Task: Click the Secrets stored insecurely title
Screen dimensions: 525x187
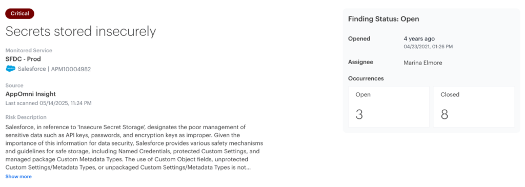Action: (80, 31)
